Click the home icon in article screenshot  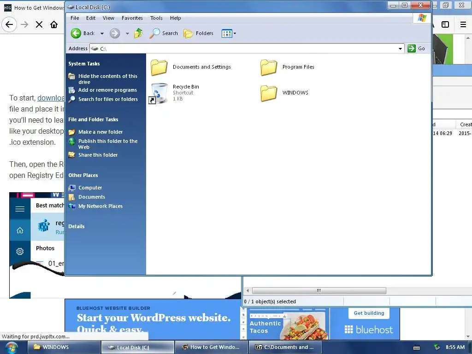(x=20, y=230)
